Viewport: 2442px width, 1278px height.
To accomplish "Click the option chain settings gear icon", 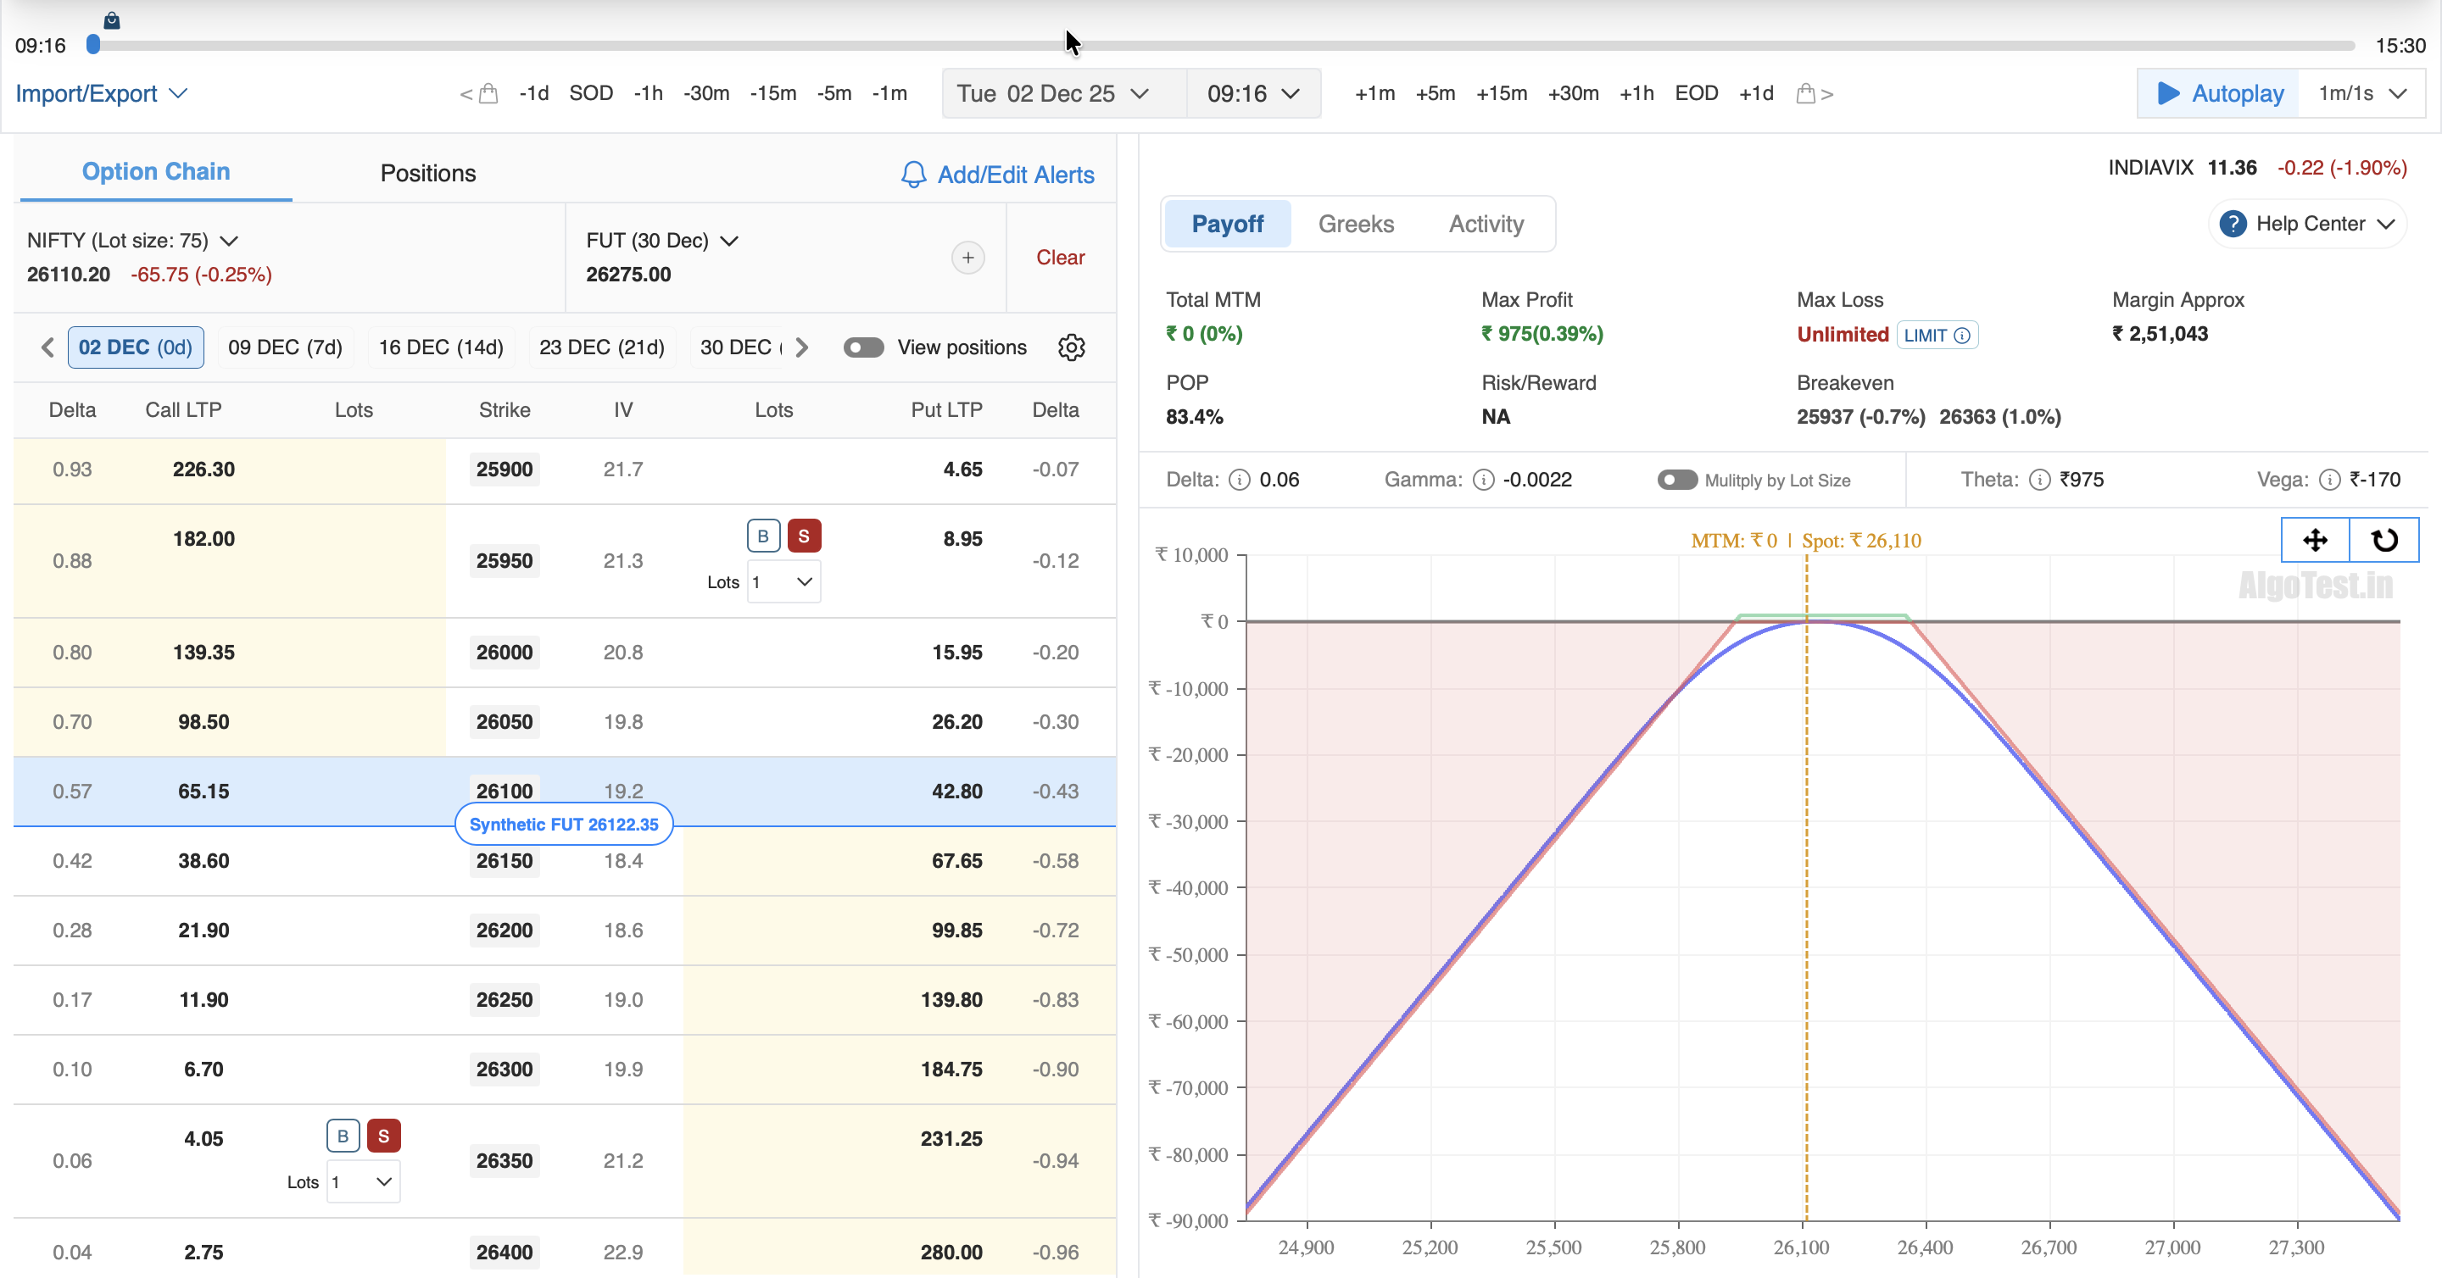I will [1071, 347].
